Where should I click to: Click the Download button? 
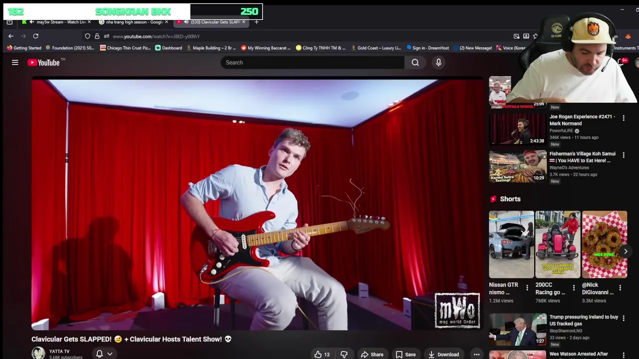[443, 355]
